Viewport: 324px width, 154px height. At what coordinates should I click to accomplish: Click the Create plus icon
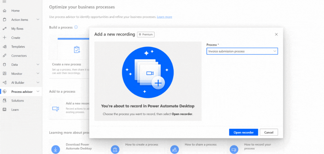pos(5,38)
